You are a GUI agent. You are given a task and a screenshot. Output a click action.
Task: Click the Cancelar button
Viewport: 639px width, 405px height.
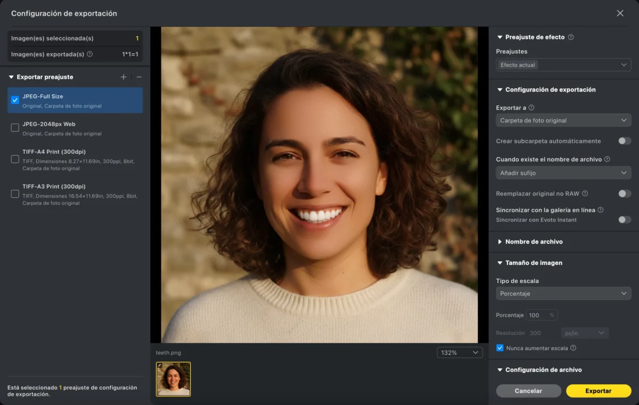click(528, 391)
